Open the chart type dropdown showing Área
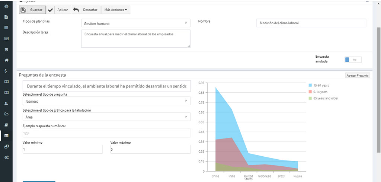Image resolution: width=381 pixels, height=182 pixels. pyautogui.click(x=106, y=117)
